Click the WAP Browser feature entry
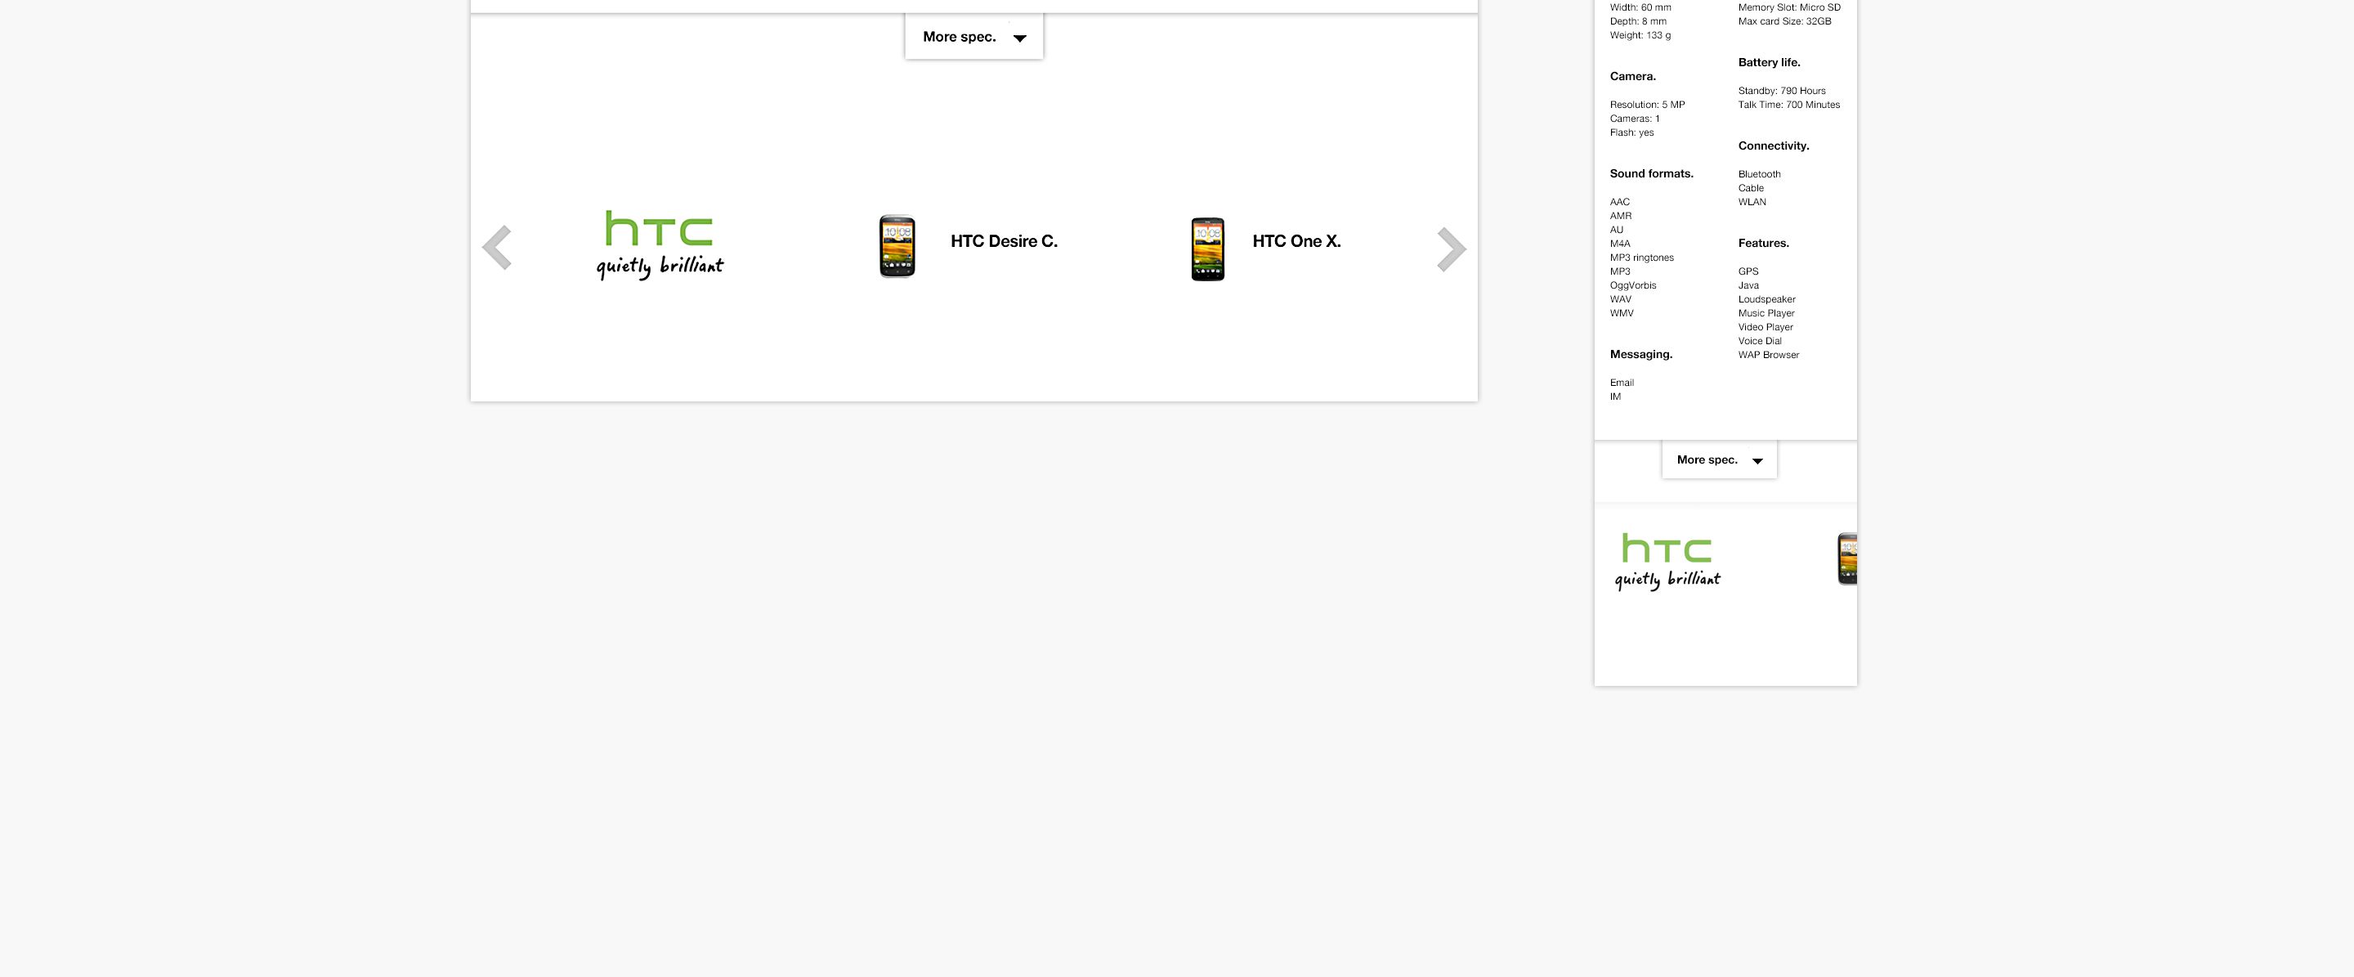The image size is (2354, 977). pos(1768,355)
